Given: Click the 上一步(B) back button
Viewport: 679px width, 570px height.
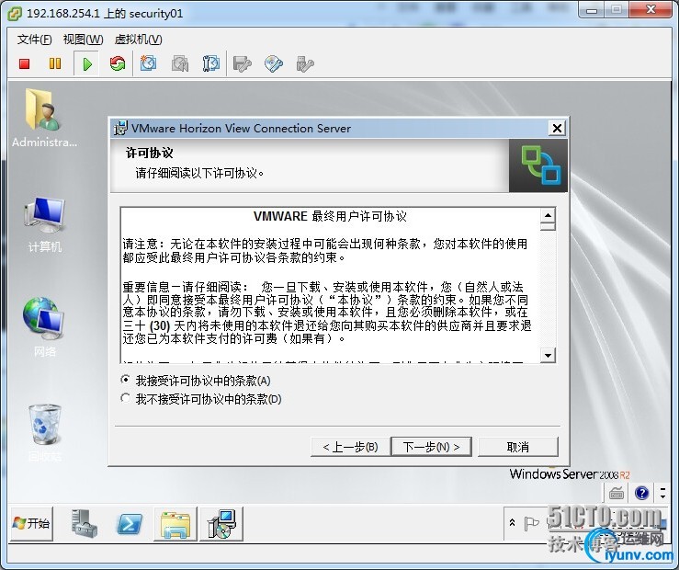Looking at the screenshot, I should click(350, 447).
